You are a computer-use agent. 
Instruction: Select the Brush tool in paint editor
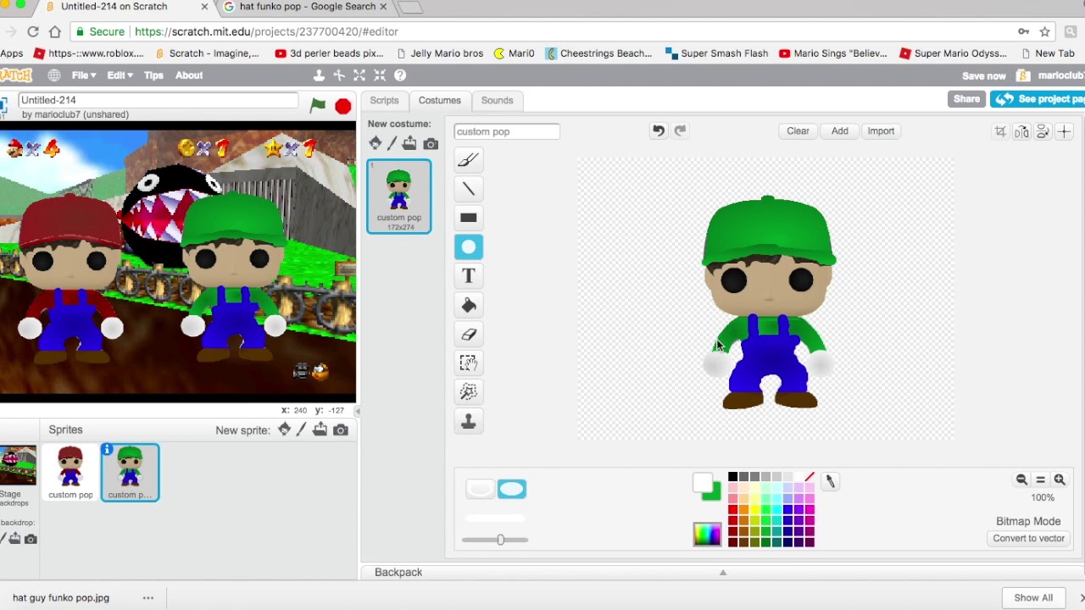coord(468,159)
